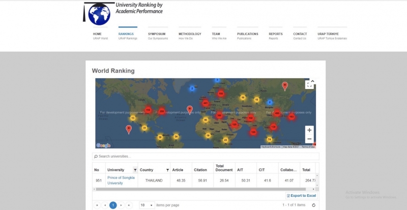Zoom in the map with plus button
The height and width of the screenshot is (210, 407).
pos(309,130)
